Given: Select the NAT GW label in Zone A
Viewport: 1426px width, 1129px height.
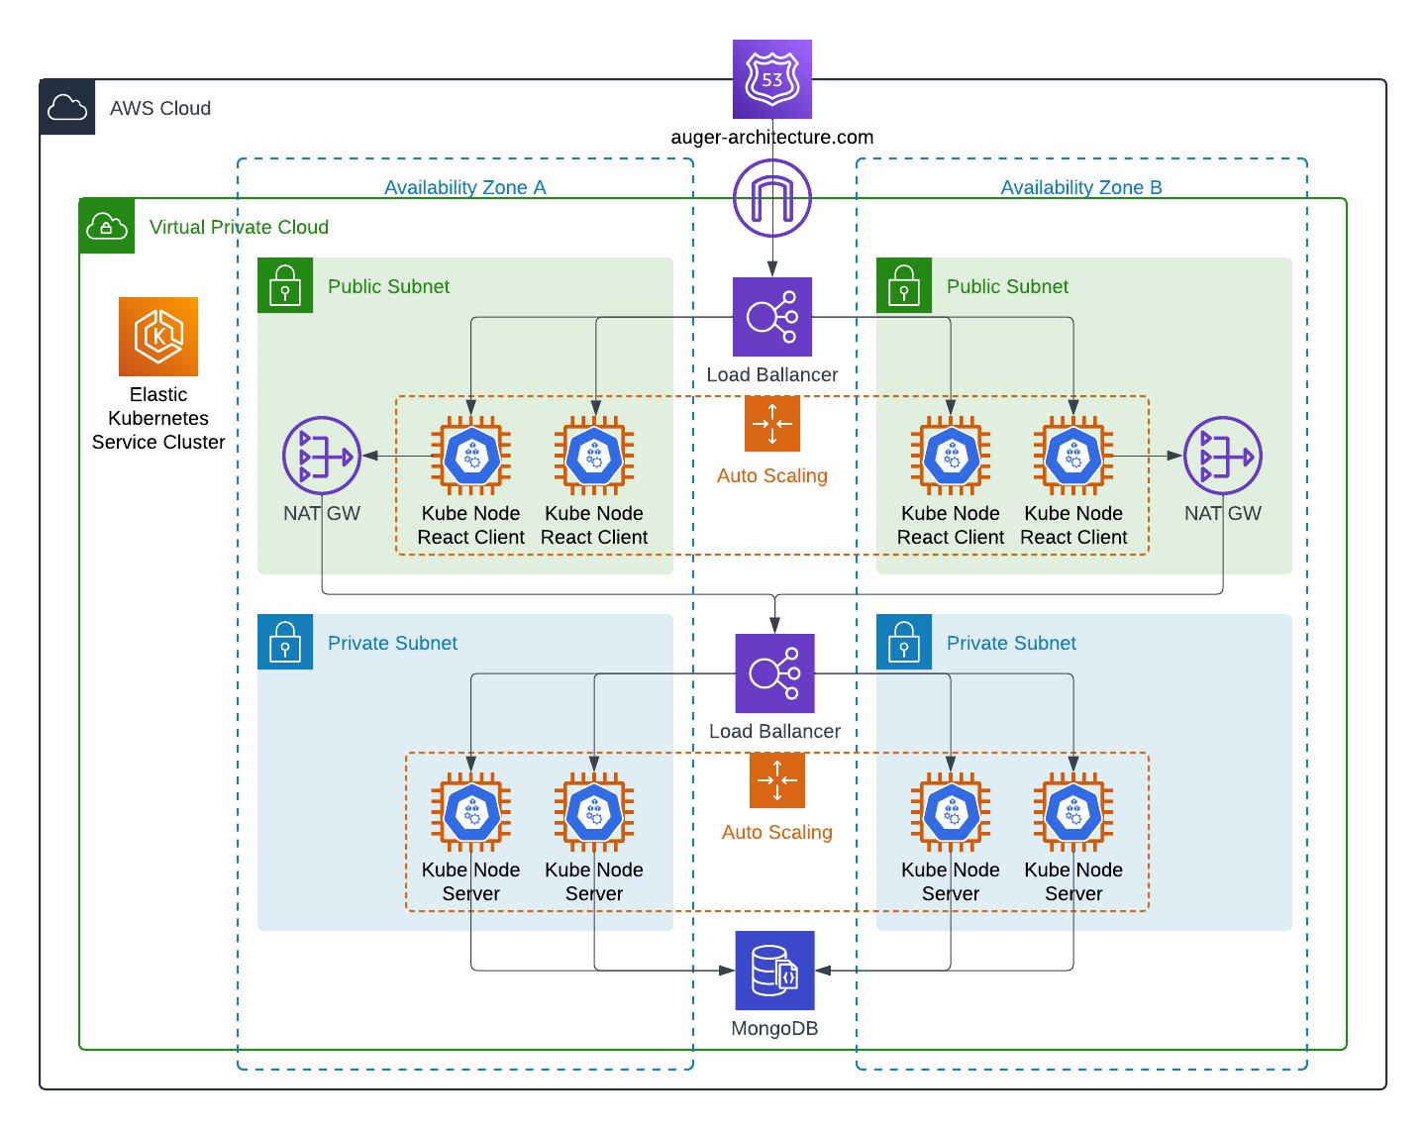Looking at the screenshot, I should coord(322,513).
